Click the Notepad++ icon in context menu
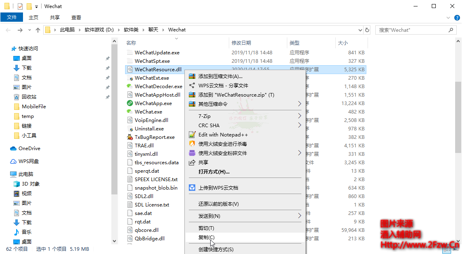The image size is (462, 254). pyautogui.click(x=192, y=134)
